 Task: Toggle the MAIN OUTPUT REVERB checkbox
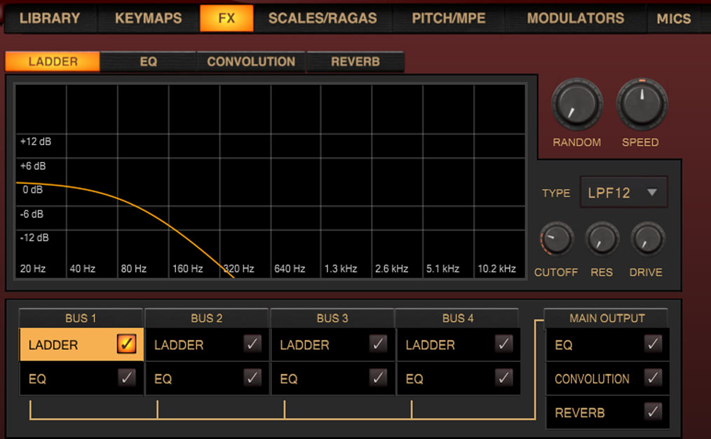[x=653, y=412]
